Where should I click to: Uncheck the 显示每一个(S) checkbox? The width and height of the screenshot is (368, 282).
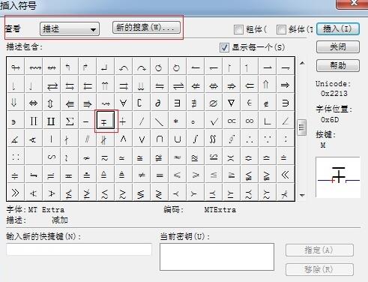pos(224,47)
